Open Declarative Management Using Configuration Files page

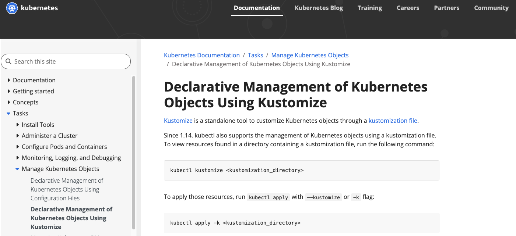point(67,189)
